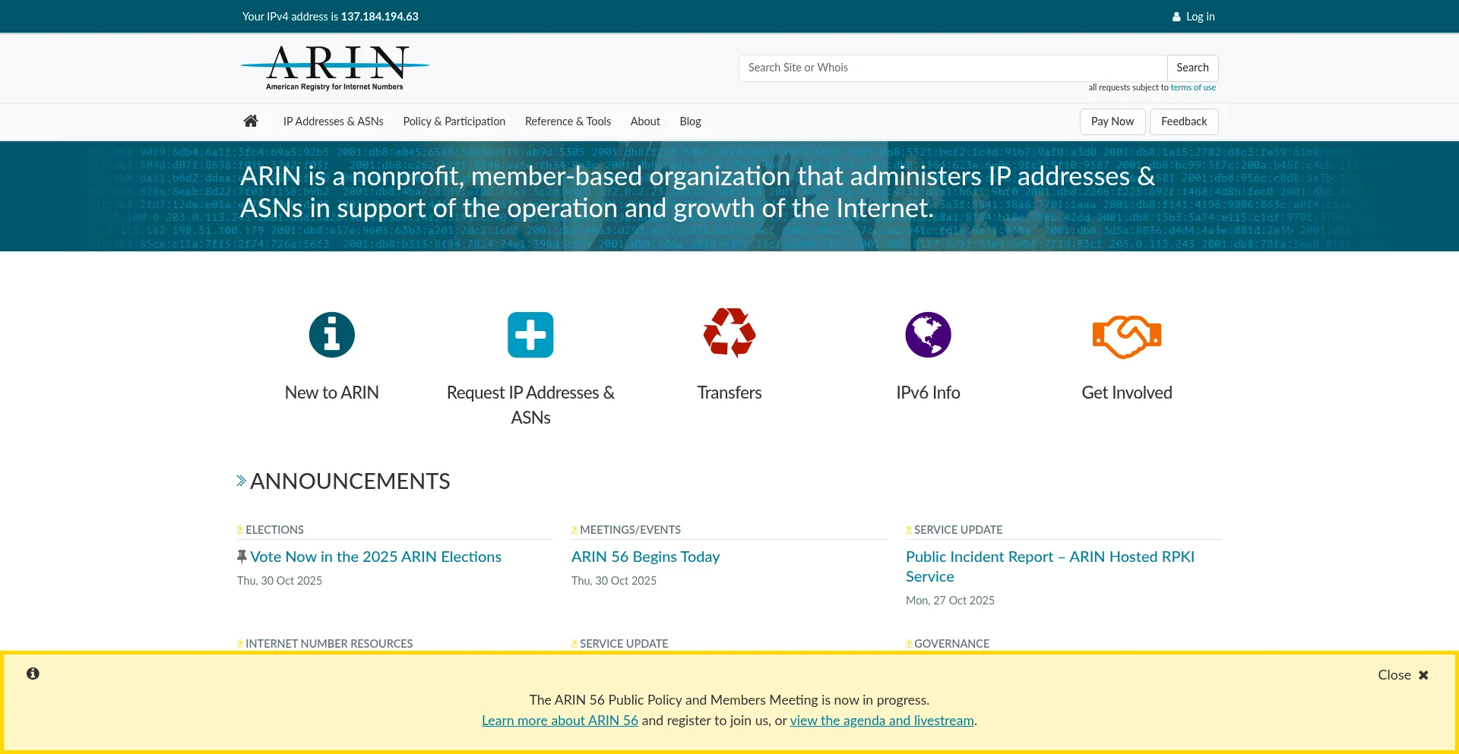Expand the Policy & Participation menu
The height and width of the screenshot is (754, 1459).
tap(454, 121)
